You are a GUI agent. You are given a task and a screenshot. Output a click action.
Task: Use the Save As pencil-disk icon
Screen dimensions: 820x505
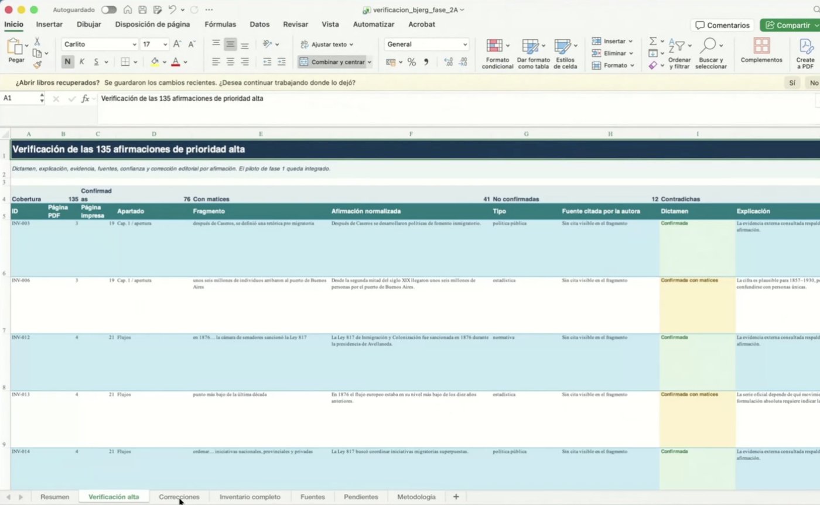pos(157,10)
